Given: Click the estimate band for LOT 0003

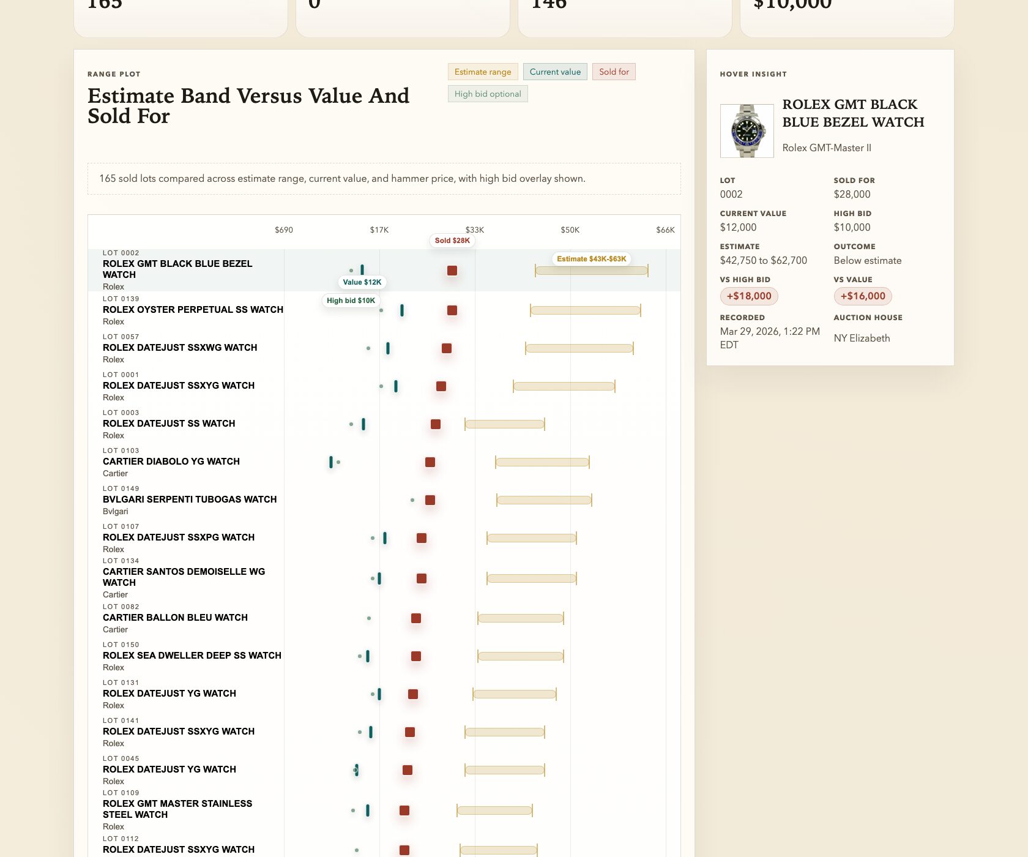Looking at the screenshot, I should pyautogui.click(x=504, y=422).
